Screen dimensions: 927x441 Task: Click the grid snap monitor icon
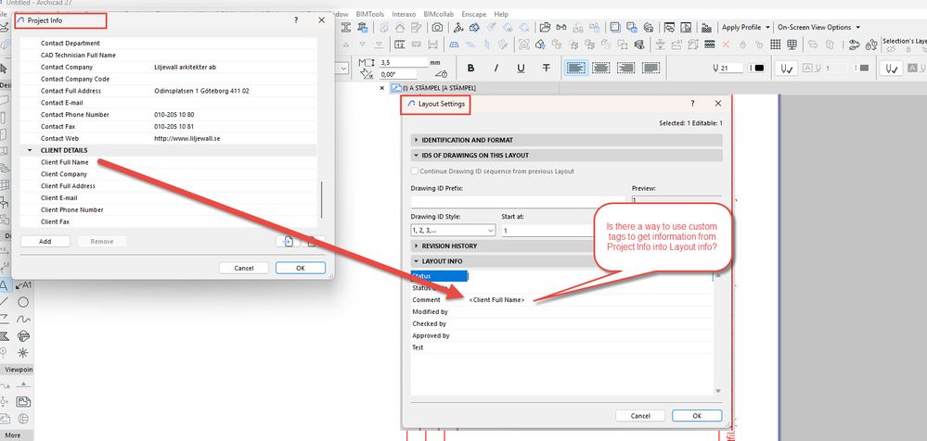tap(792, 44)
